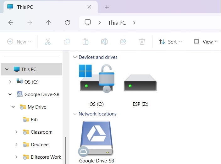
Task: Expand the Deuteee folder node
Action: [16, 144]
